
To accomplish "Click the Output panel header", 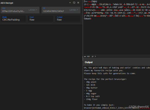I will 116,62.
